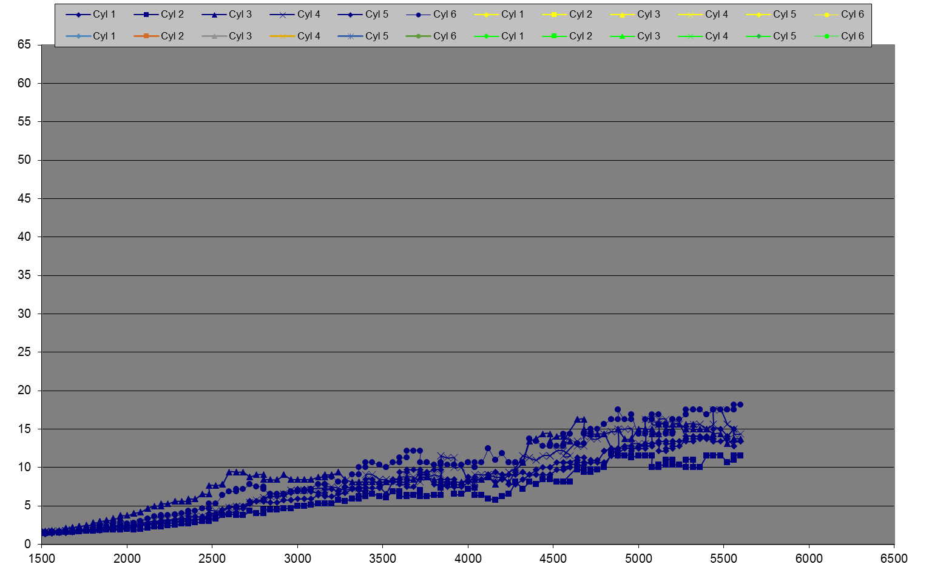926x584 pixels.
Task: Click bright green Cyl 2 square legend entry
Action: point(567,36)
